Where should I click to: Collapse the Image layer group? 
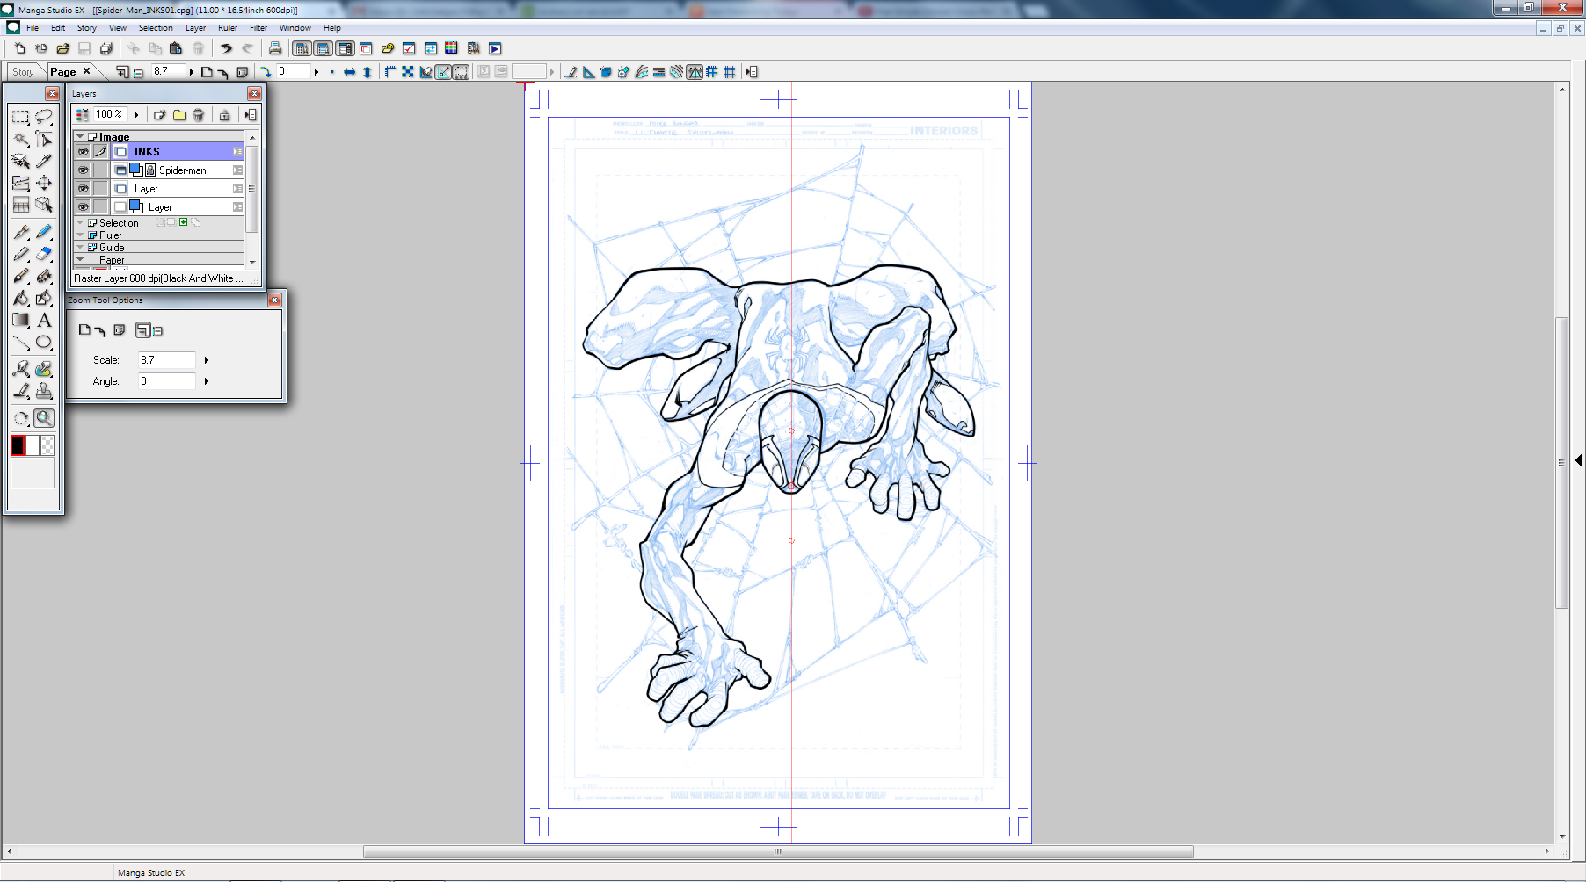pyautogui.click(x=80, y=137)
